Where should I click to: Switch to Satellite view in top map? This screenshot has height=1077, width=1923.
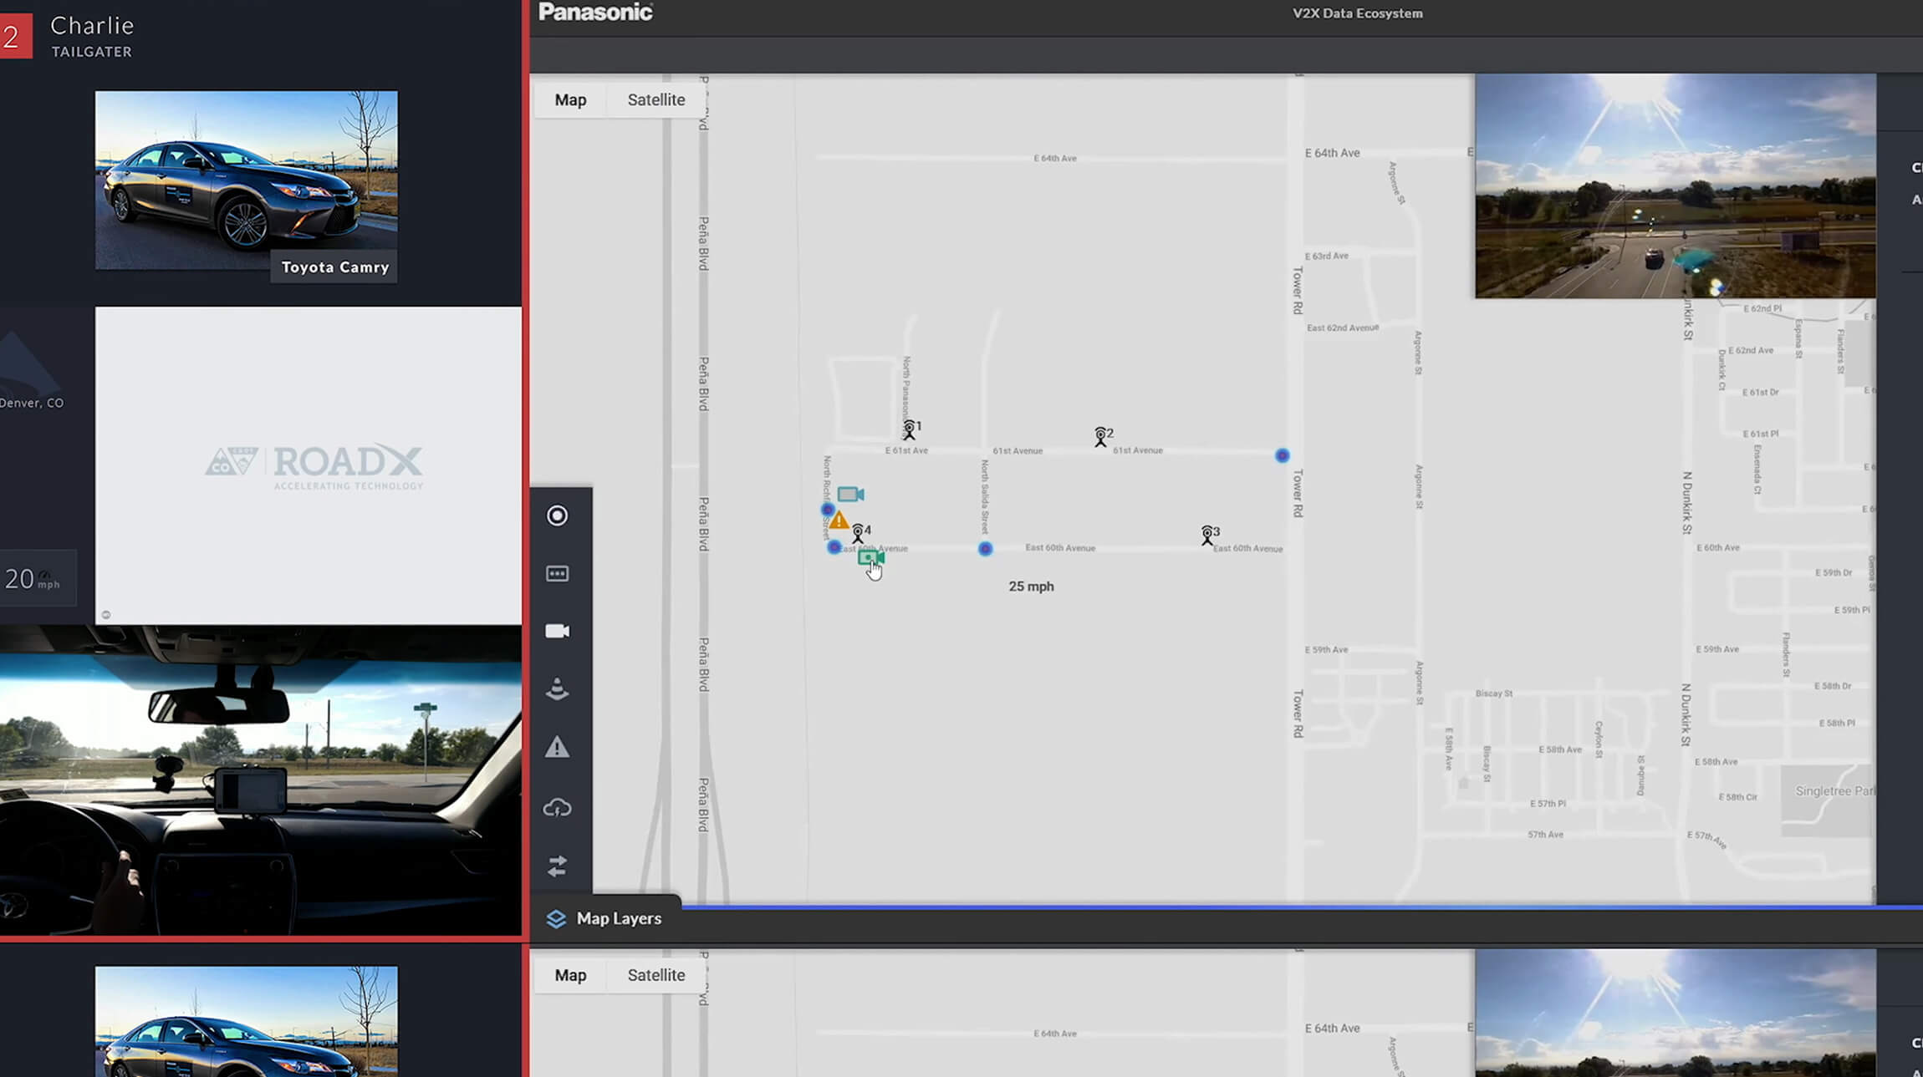click(x=655, y=99)
